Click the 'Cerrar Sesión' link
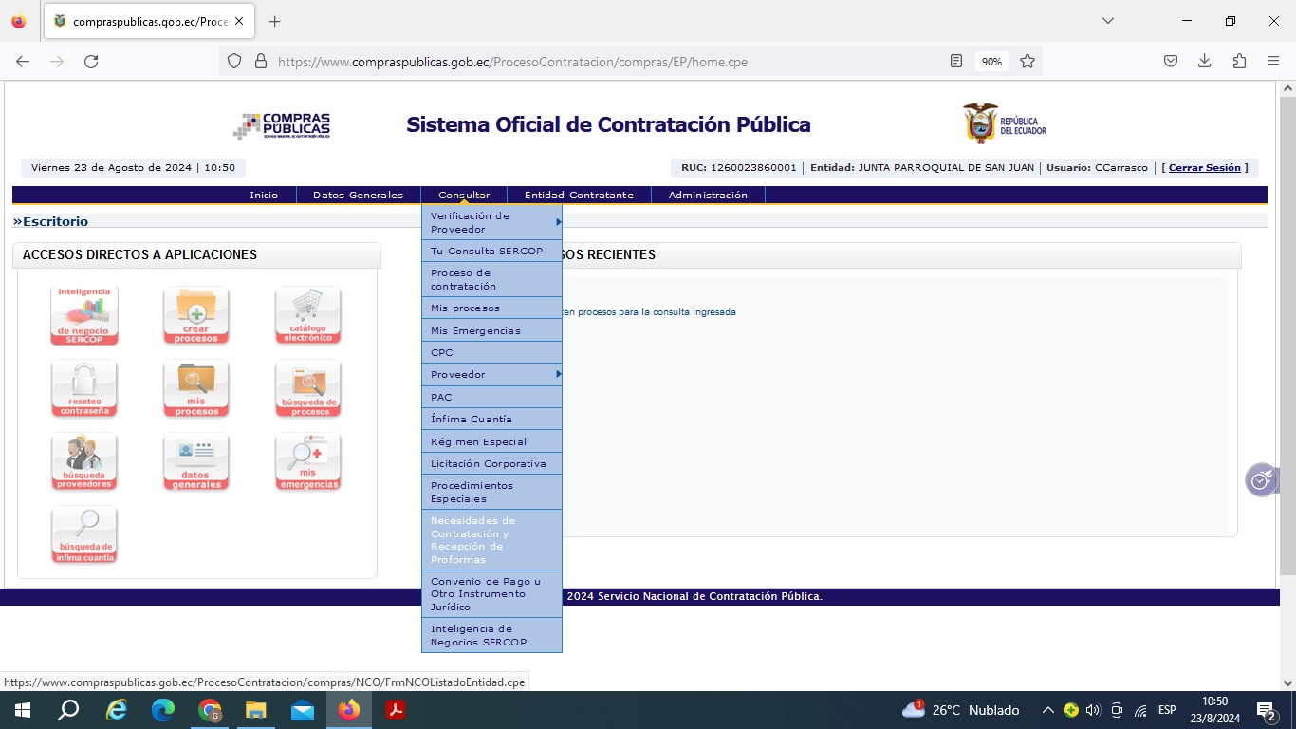 (x=1204, y=168)
